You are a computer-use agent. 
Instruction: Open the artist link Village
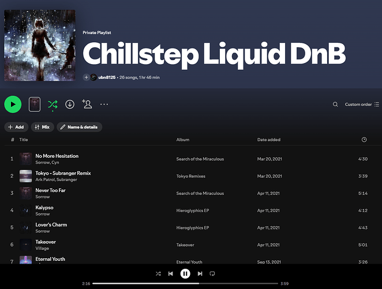(x=42, y=249)
